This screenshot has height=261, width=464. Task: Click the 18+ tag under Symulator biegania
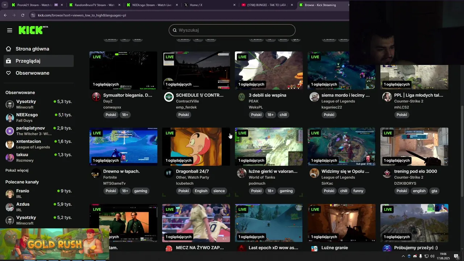[x=125, y=115]
